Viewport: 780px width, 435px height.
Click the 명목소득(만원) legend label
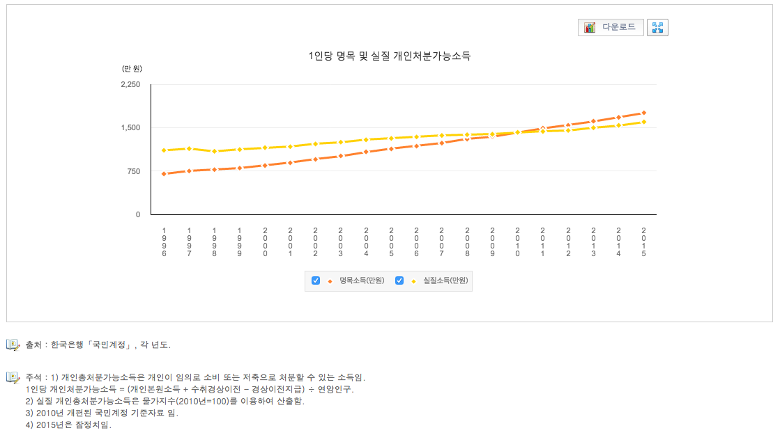coord(361,281)
